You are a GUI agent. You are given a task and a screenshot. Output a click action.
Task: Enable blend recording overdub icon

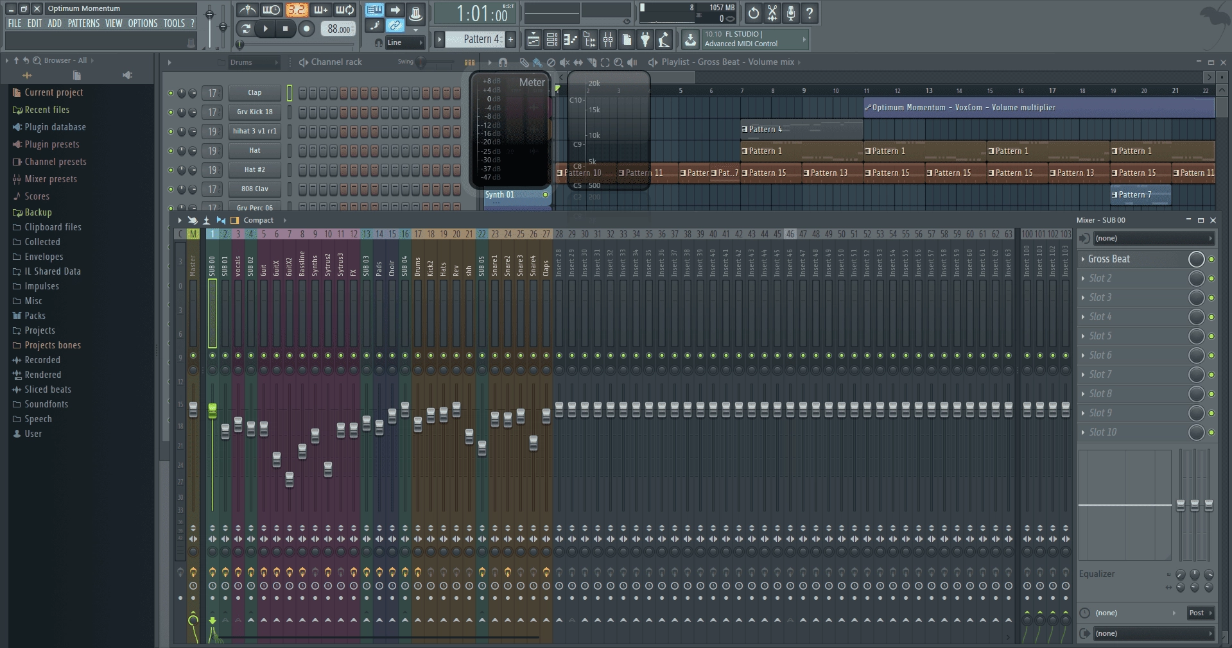pyautogui.click(x=320, y=10)
